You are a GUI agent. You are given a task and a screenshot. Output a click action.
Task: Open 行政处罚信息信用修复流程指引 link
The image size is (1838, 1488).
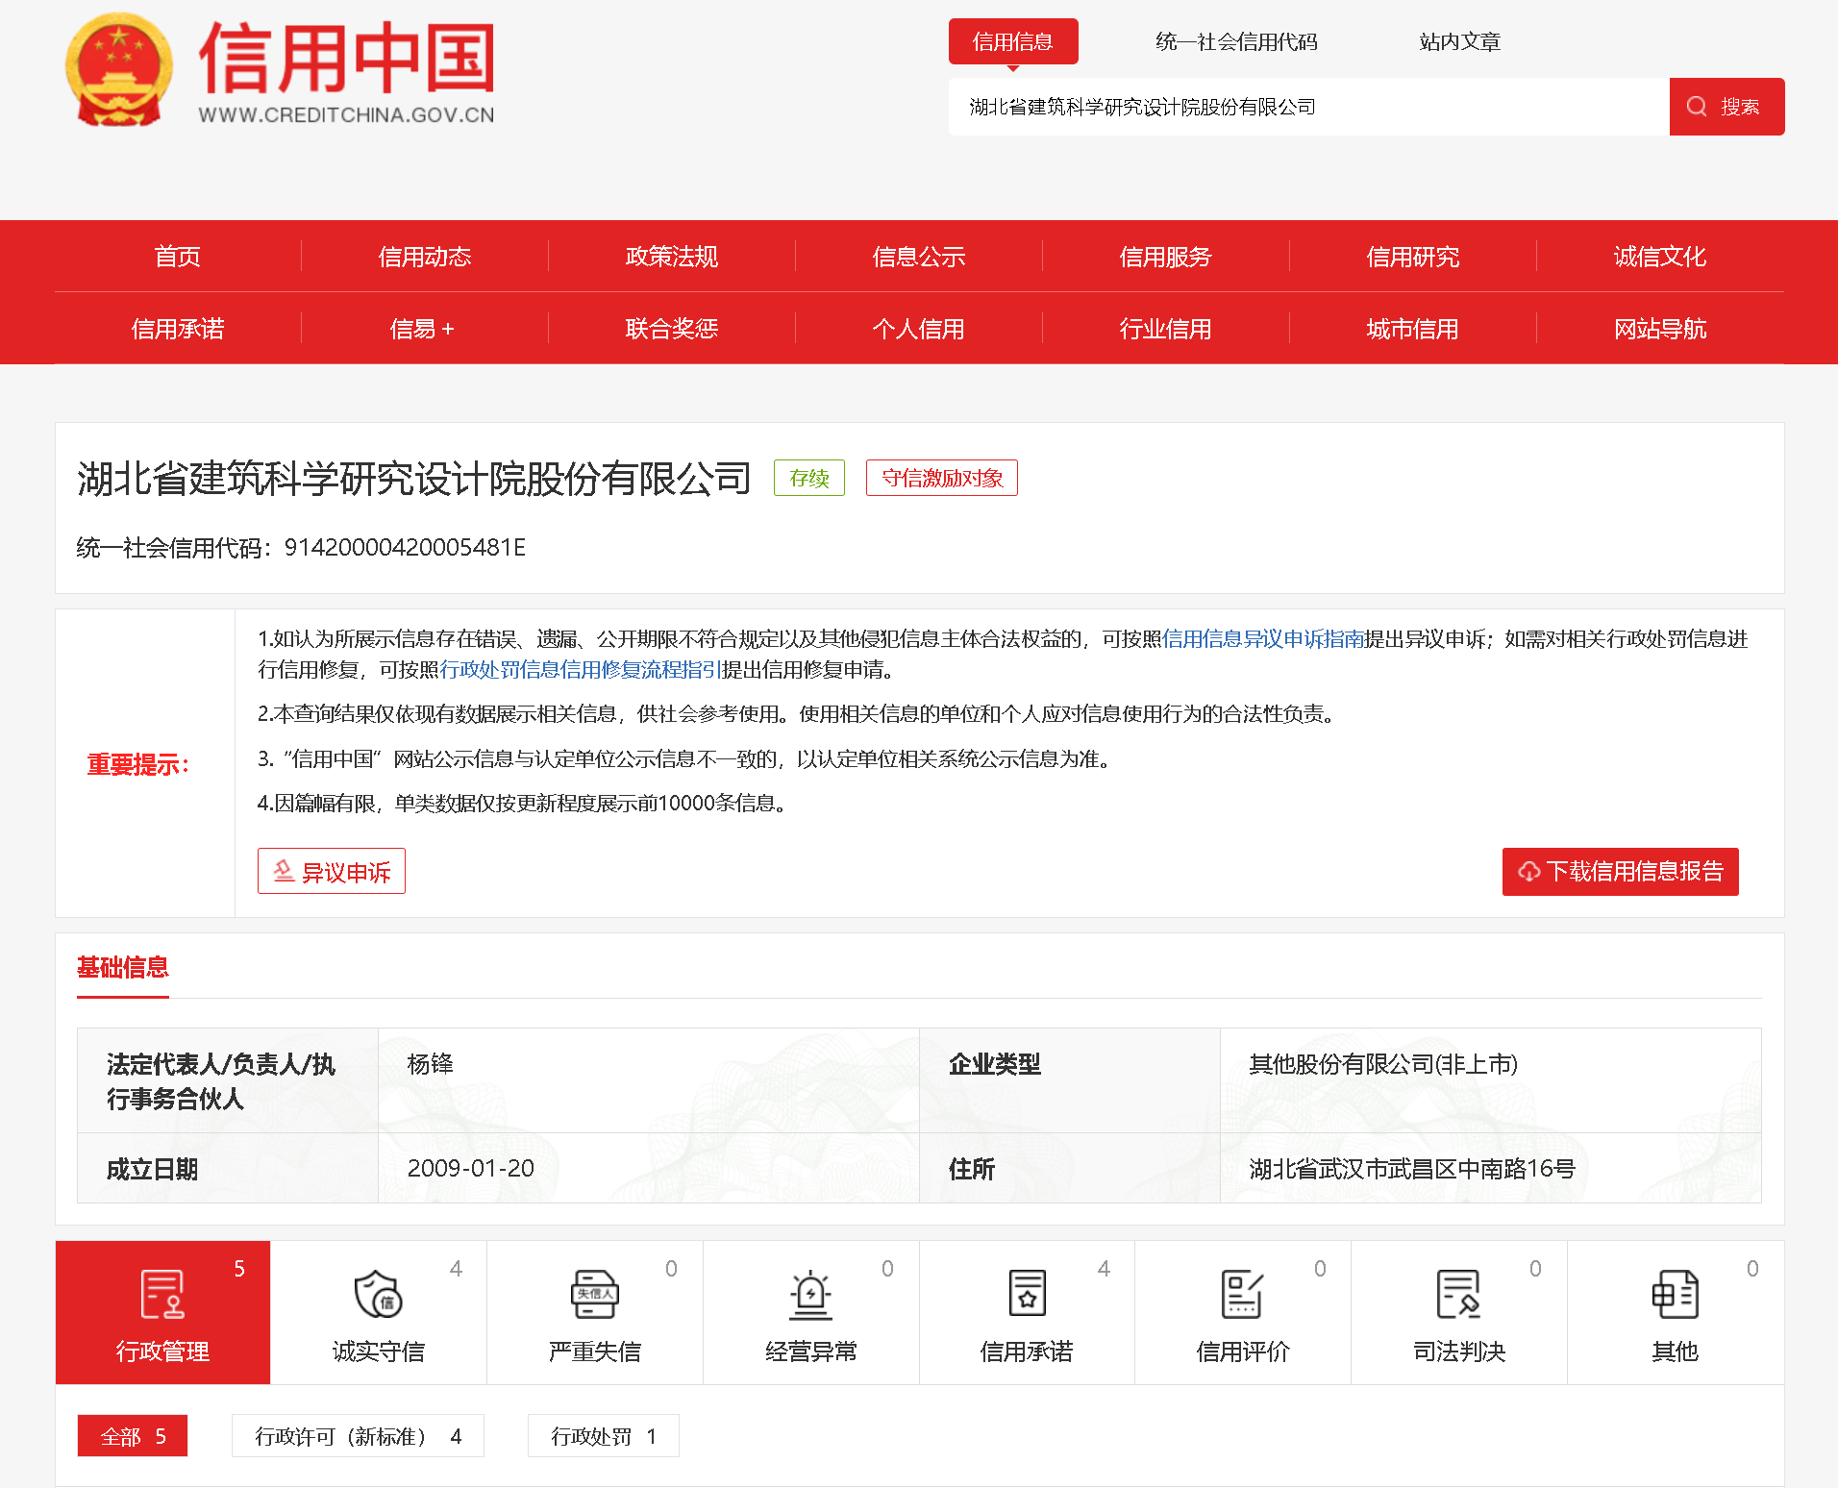[581, 669]
